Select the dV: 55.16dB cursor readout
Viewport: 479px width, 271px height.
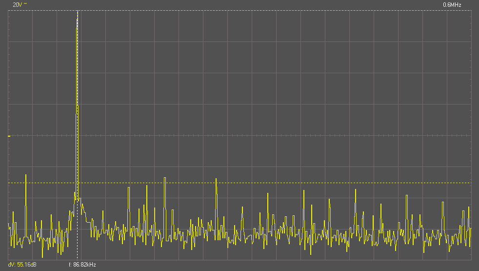coord(22,265)
